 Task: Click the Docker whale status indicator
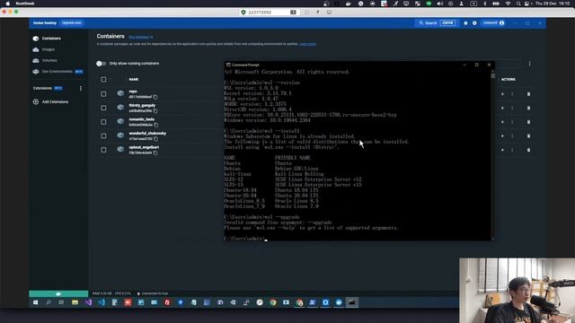[58, 293]
